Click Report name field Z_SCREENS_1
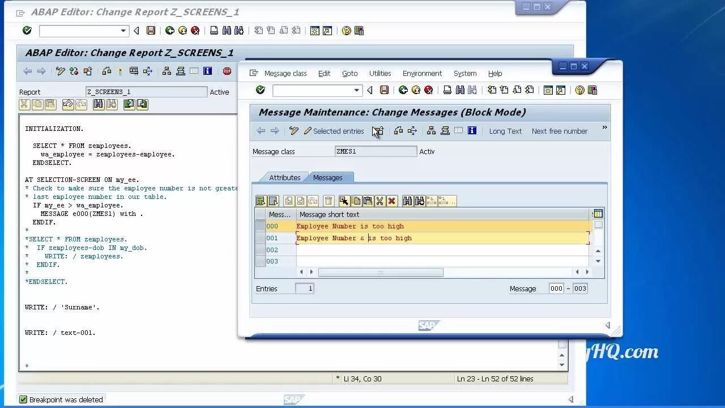 [x=147, y=92]
